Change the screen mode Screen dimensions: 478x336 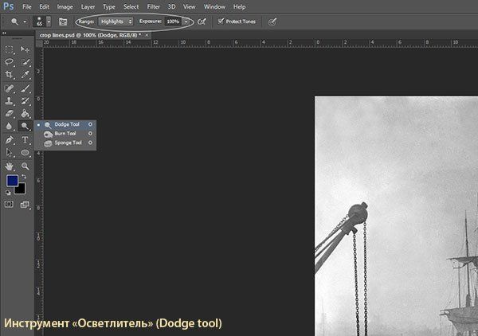point(25,205)
